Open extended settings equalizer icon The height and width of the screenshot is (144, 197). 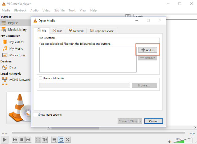45,140
